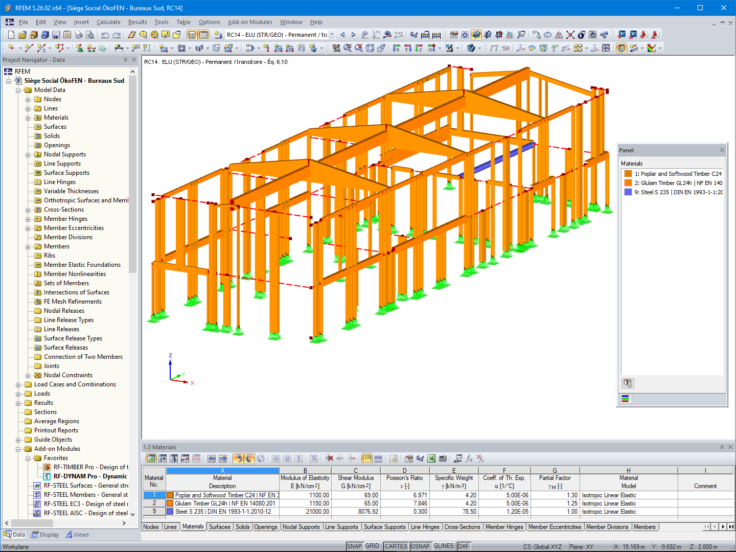
Task: Expand the Nodes tree item
Action: pyautogui.click(x=29, y=99)
